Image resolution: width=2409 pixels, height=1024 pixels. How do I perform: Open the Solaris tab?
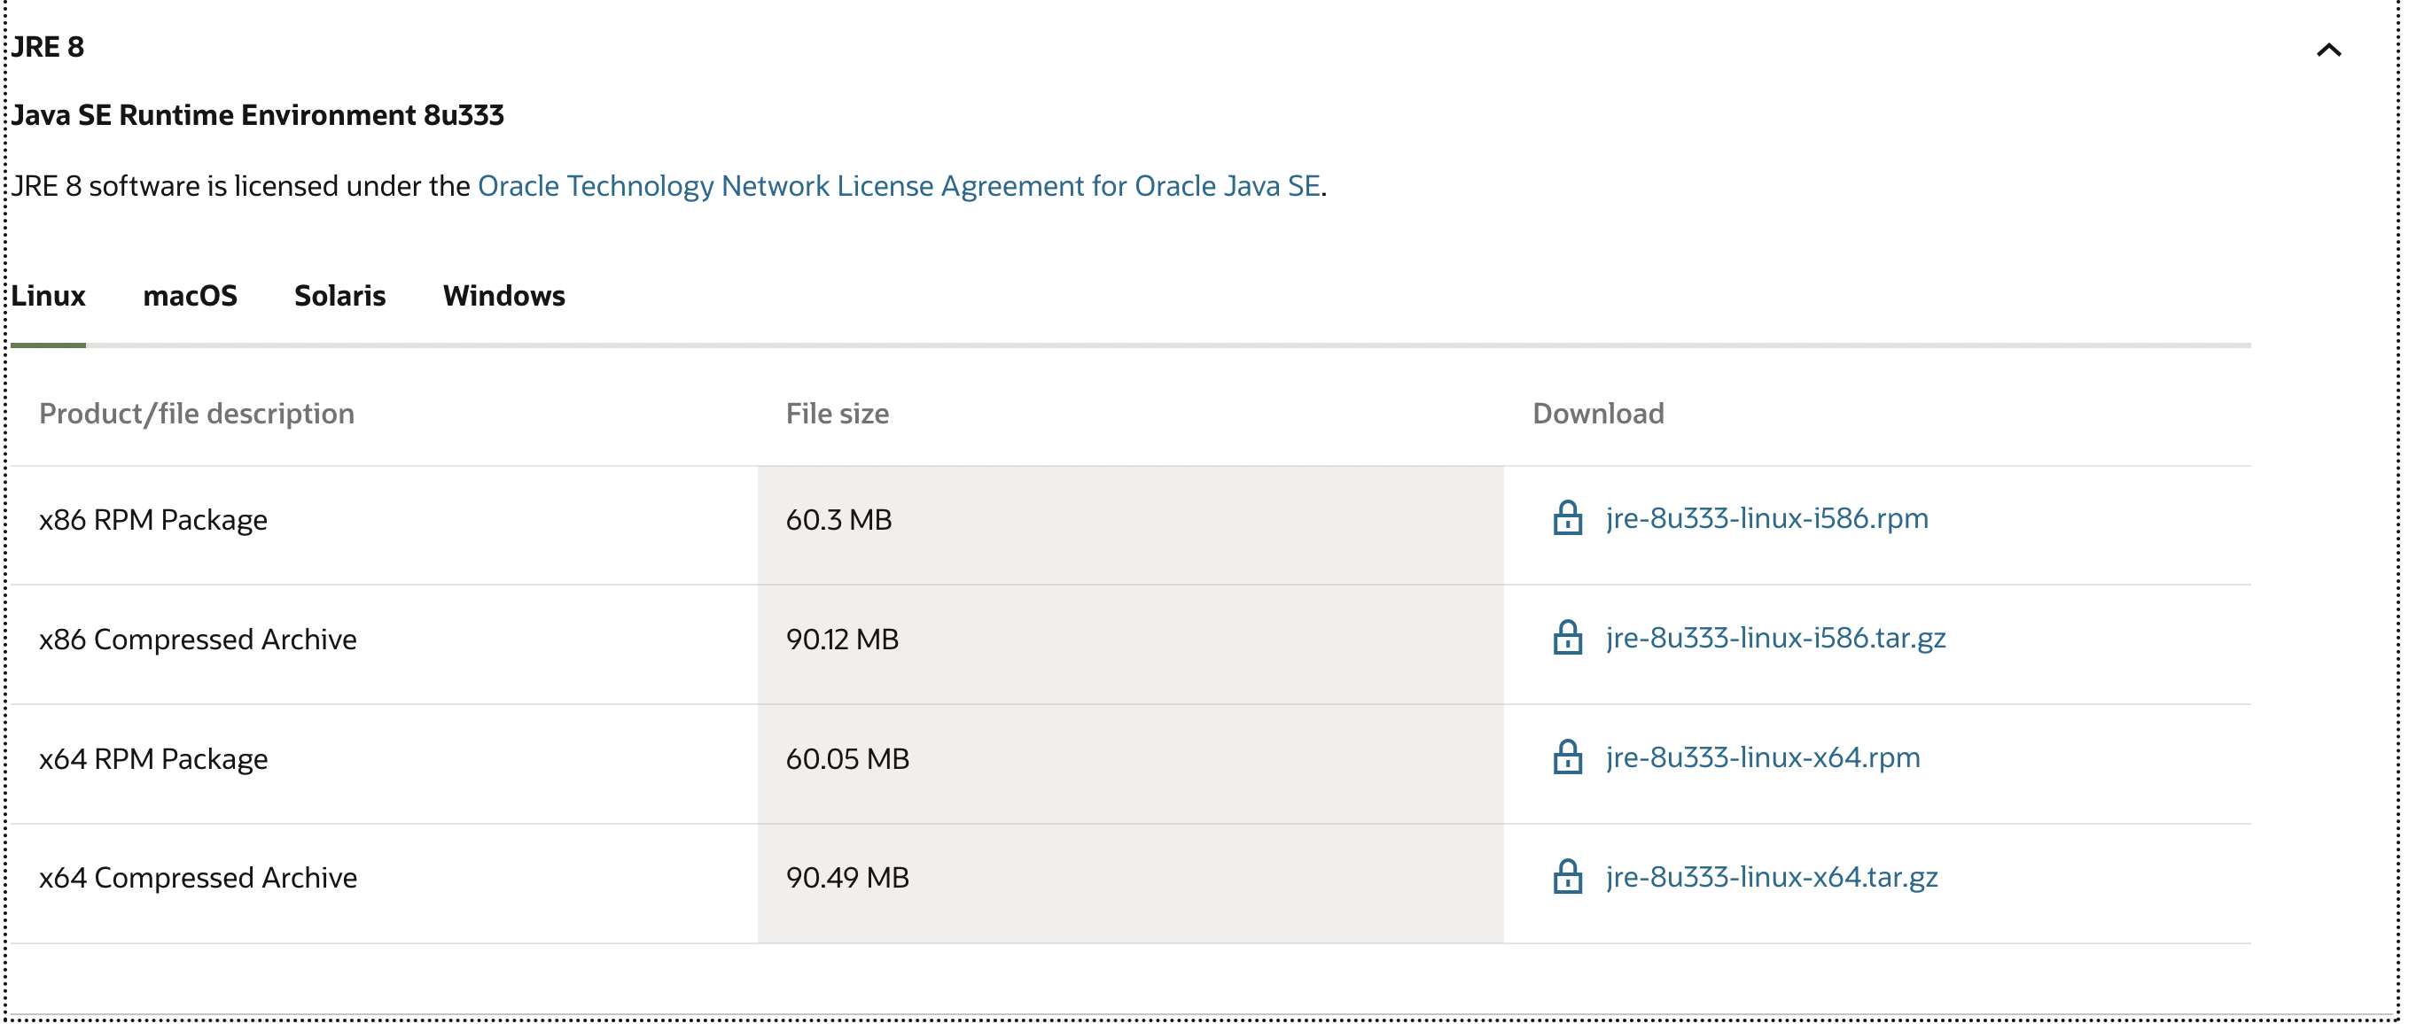coord(339,296)
